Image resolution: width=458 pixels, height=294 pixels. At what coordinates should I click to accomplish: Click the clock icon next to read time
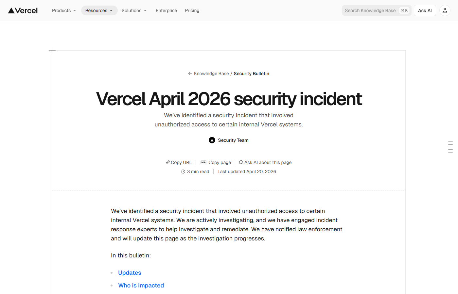pyautogui.click(x=183, y=171)
